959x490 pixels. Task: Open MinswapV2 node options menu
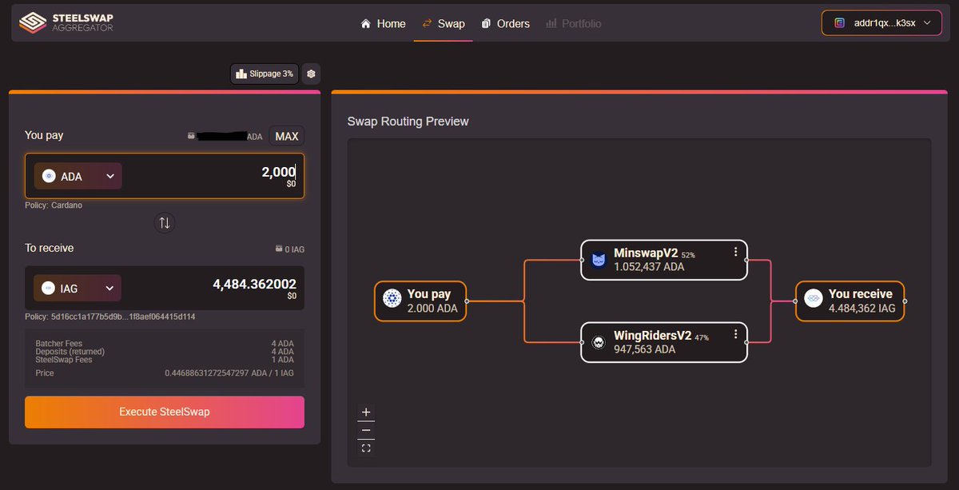click(x=735, y=252)
